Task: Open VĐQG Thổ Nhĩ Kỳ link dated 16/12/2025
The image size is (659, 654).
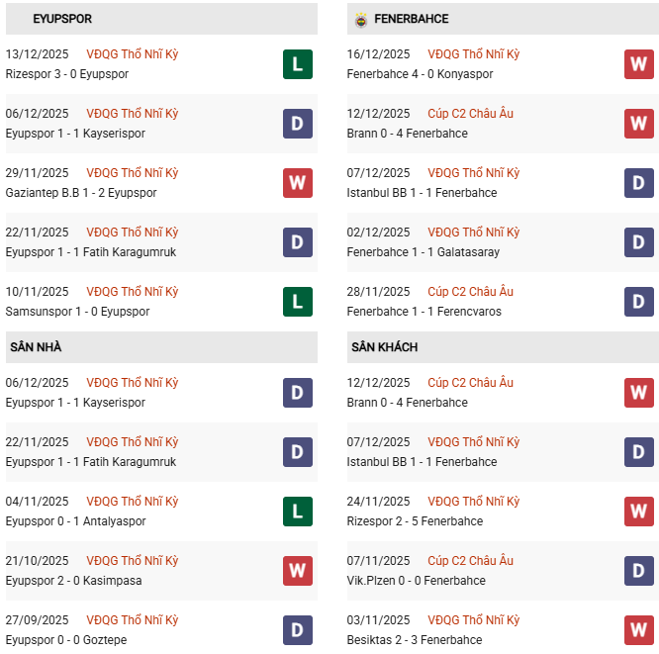Action: [473, 54]
